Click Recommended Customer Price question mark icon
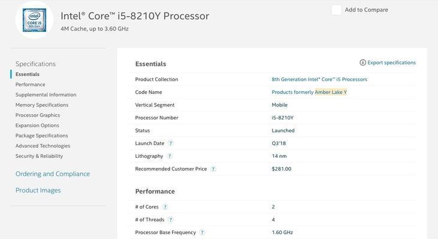 tap(213, 169)
